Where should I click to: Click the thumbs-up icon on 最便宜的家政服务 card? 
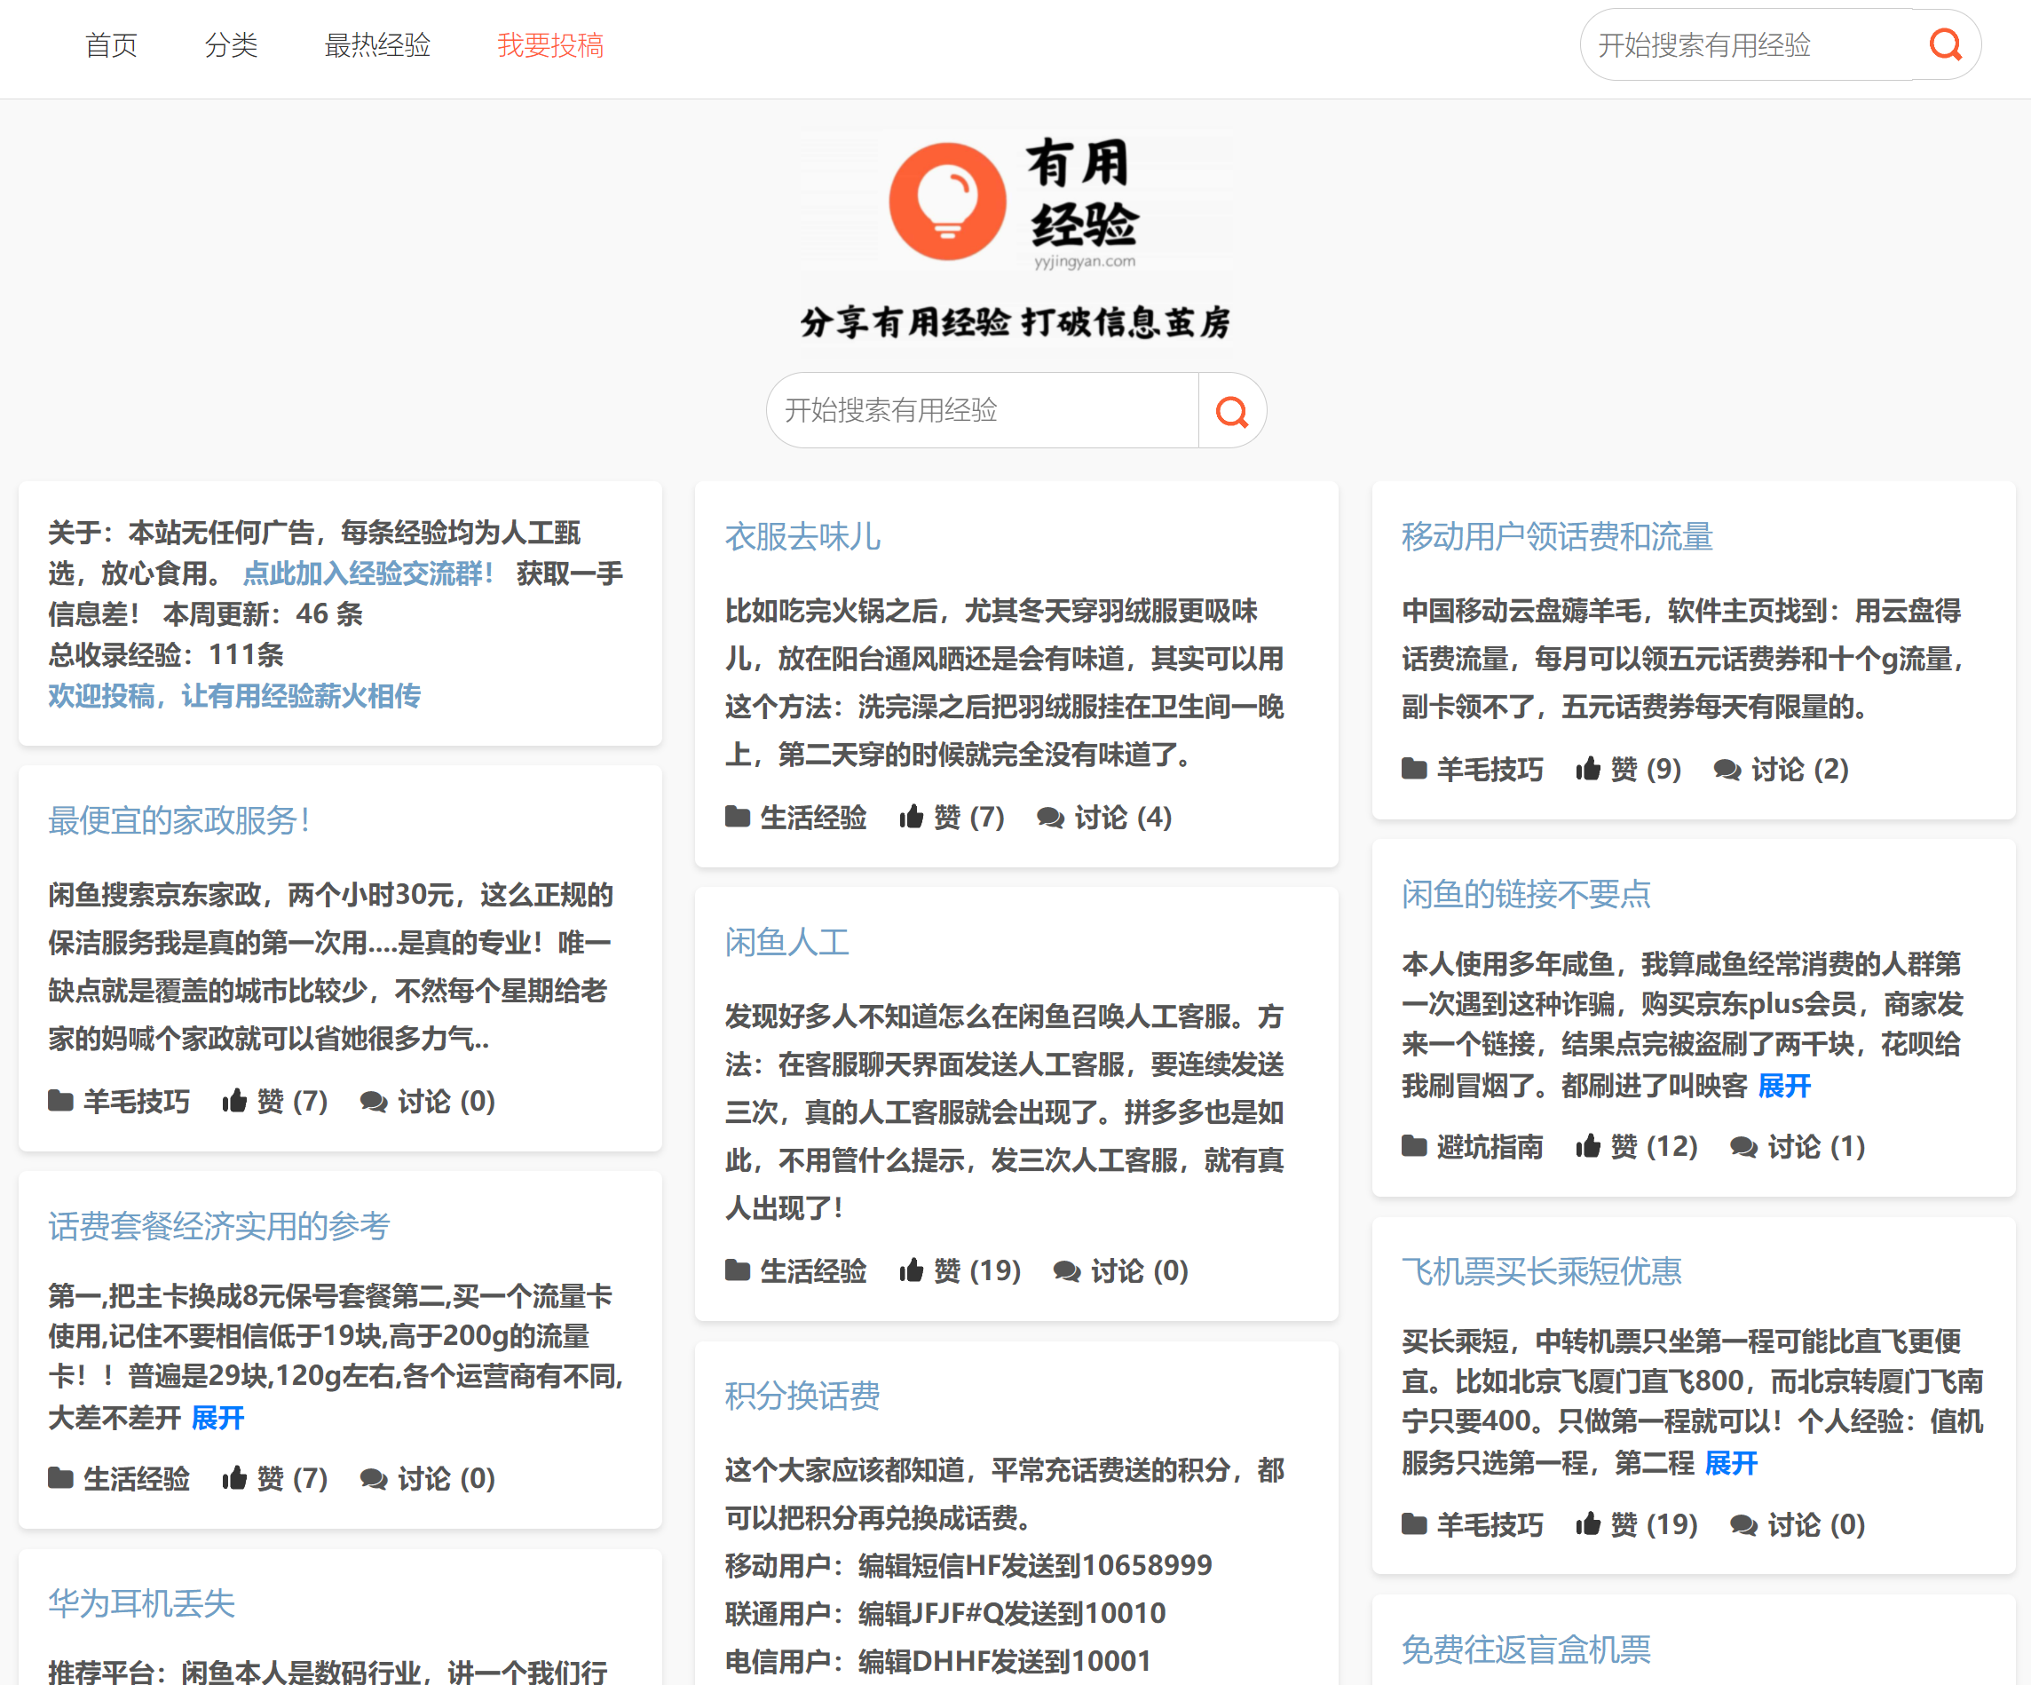coord(234,1101)
